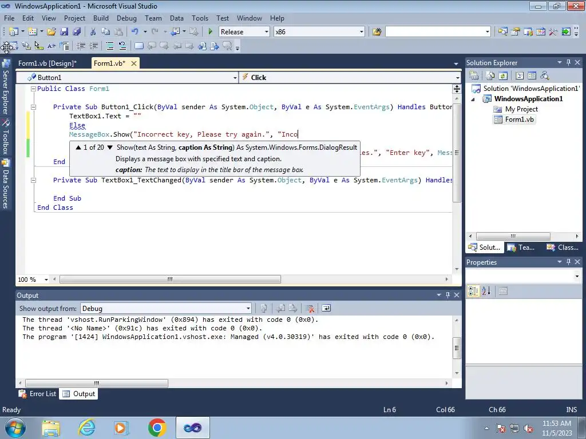Click the New Project toolbar icon

pos(14,32)
